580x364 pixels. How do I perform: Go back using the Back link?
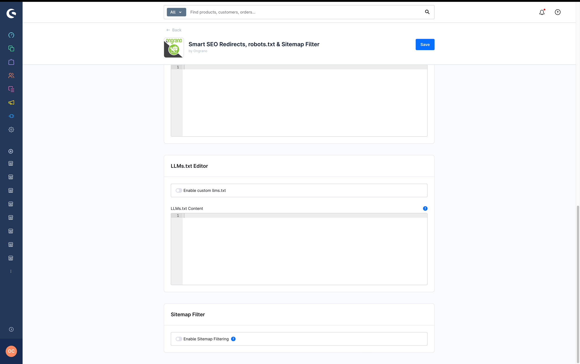tap(174, 30)
